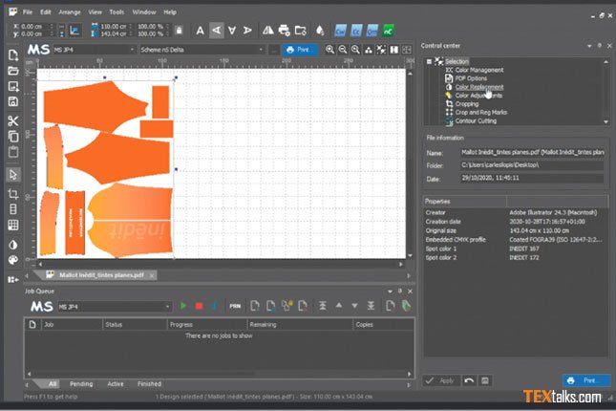Select PDF Options in Control center tree
This screenshot has height=411, width=616.
[x=473, y=78]
